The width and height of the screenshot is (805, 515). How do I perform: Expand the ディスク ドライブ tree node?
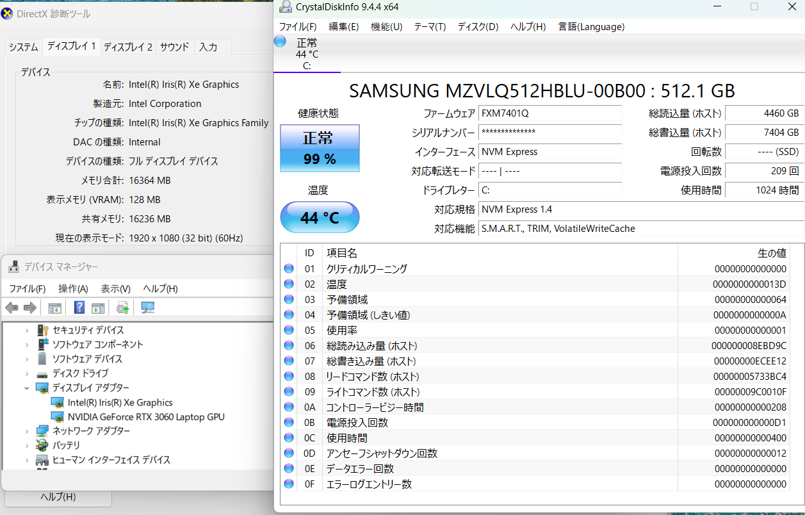point(27,373)
